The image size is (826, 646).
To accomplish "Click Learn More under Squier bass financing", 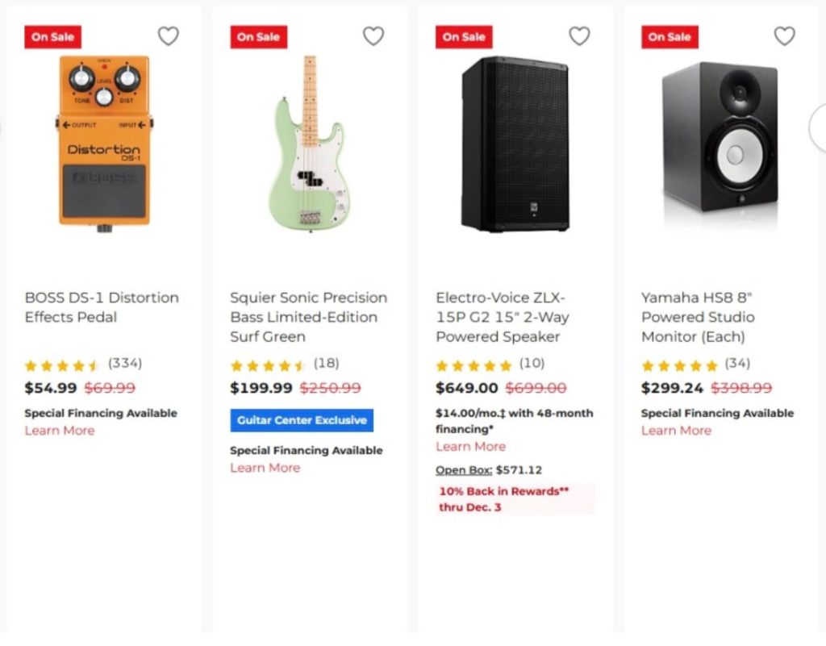I will click(x=265, y=468).
